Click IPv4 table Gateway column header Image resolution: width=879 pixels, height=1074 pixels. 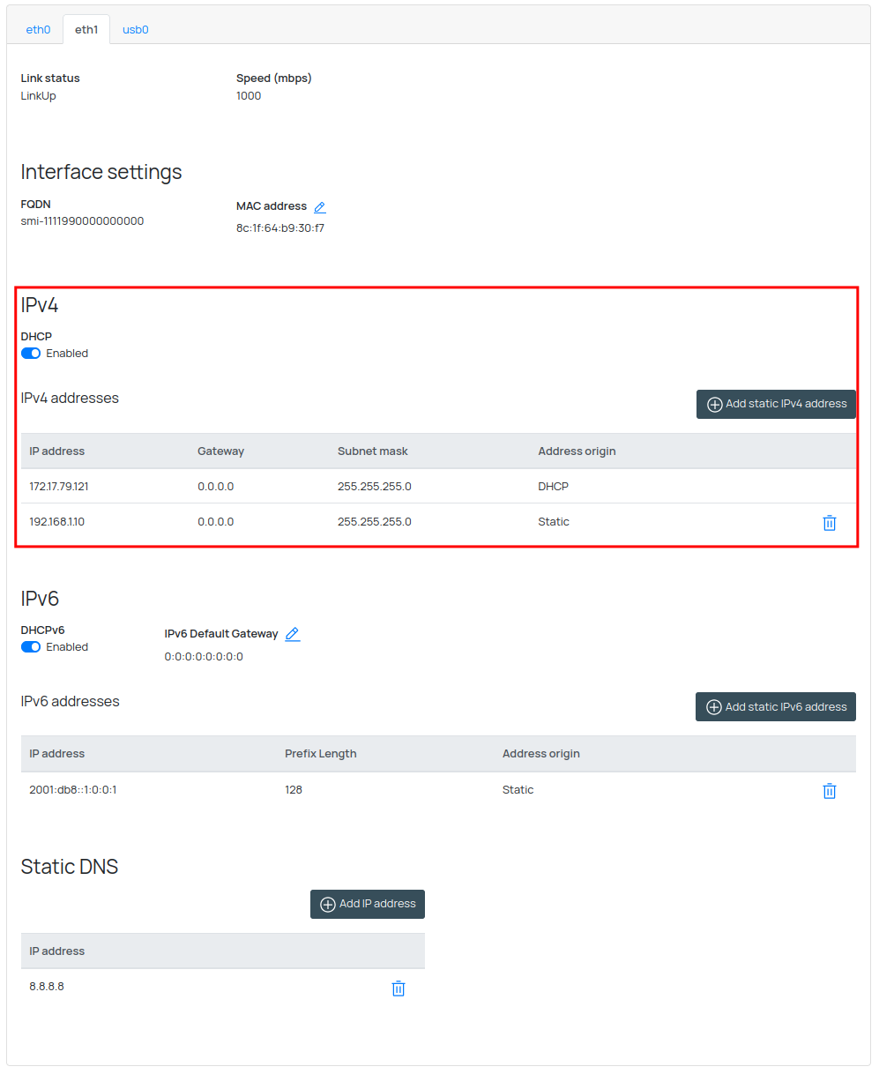[x=220, y=451]
